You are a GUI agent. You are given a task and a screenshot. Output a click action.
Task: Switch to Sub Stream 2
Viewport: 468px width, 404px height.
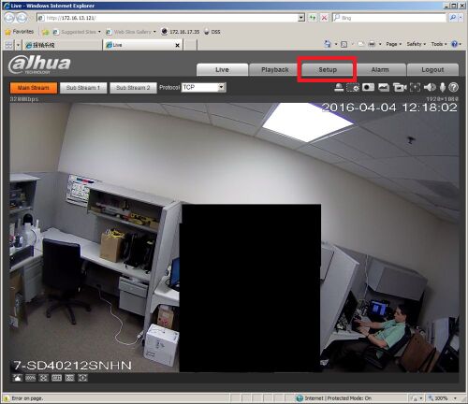pos(133,88)
